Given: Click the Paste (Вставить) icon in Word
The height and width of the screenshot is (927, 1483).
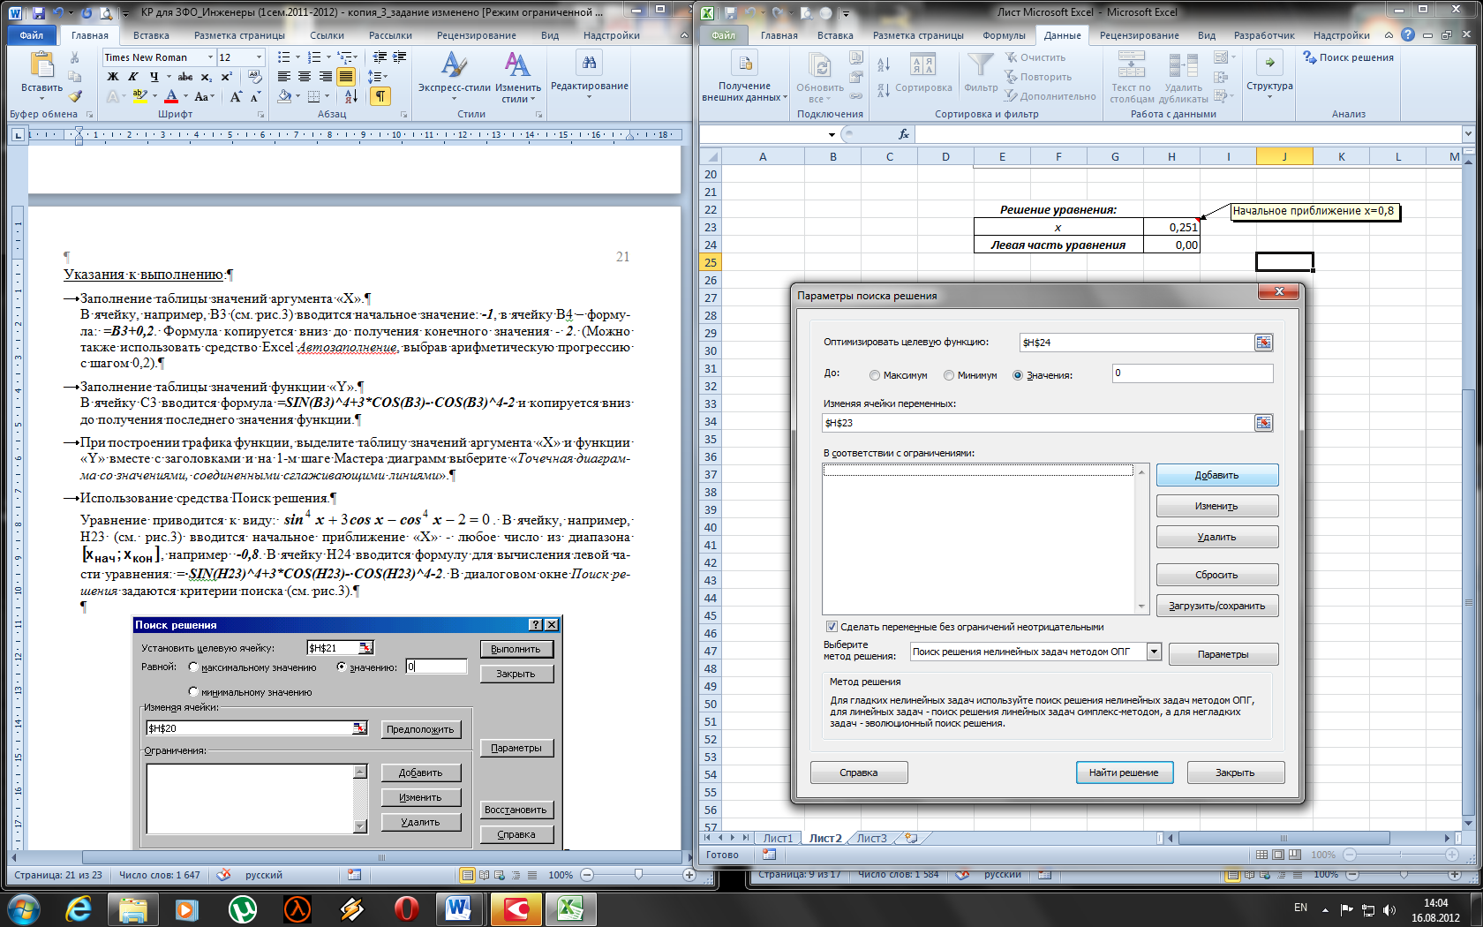Looking at the screenshot, I should tap(41, 65).
